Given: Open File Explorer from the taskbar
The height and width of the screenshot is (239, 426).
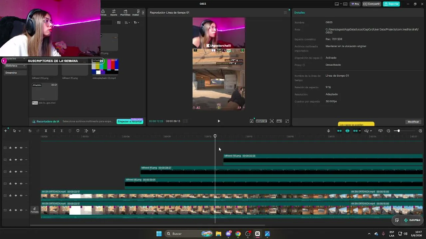Looking at the screenshot, I should point(218,234).
